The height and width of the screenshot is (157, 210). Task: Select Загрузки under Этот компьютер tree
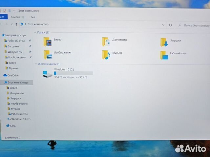click(16, 98)
